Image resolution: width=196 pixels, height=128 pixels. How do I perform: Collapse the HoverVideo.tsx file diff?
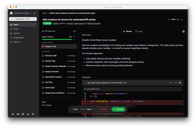click(x=85, y=83)
